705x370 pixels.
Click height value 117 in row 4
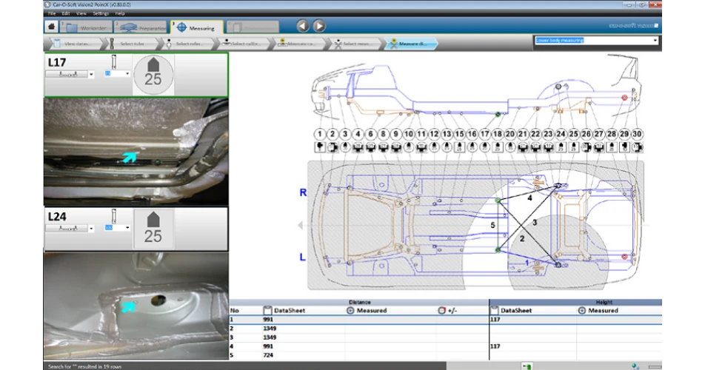click(x=495, y=346)
